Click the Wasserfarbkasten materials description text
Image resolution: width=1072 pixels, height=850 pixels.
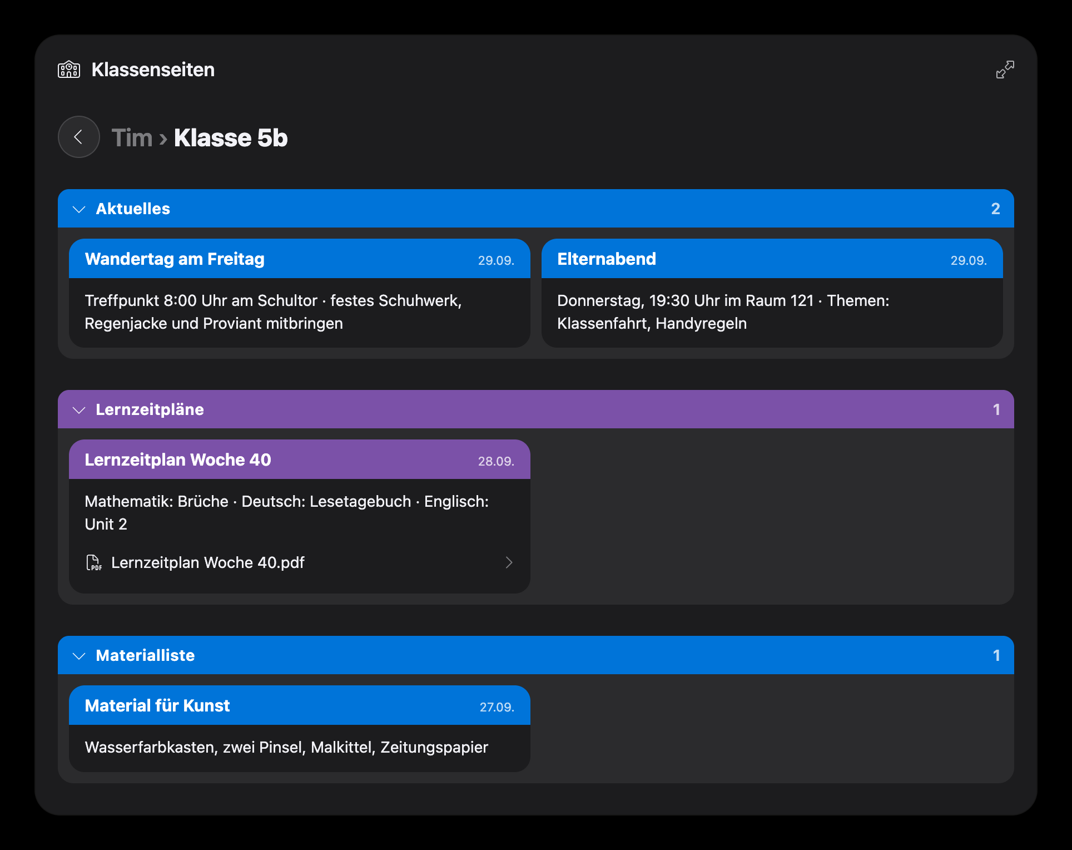pos(286,747)
